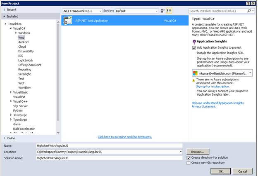This screenshot has width=258, height=176.
Task: Select the Visual F# node
Action: pyautogui.click(x=19, y=97)
